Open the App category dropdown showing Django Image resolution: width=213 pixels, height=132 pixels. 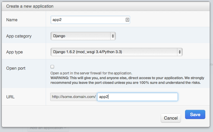(x=83, y=36)
